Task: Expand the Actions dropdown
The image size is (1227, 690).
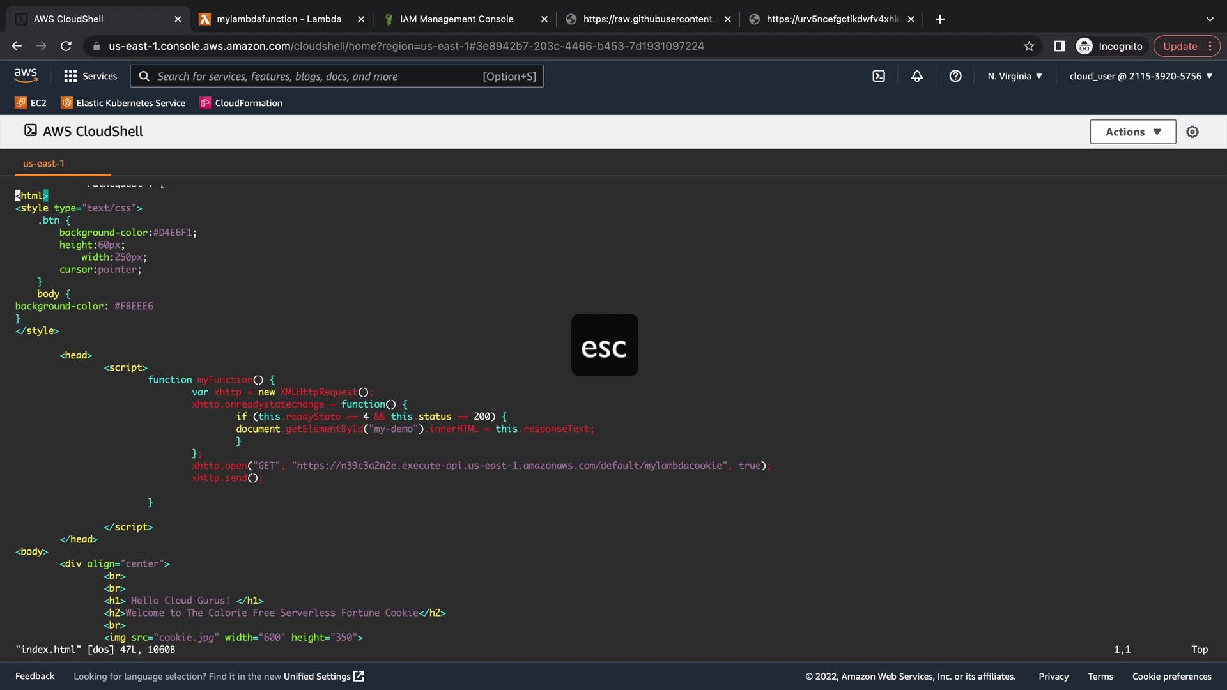Action: (x=1132, y=132)
